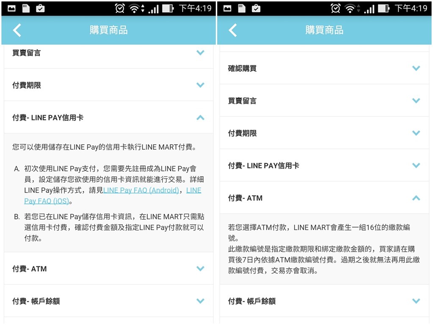Tap picture notification icon in right status bar
This screenshot has height=325, width=433.
(x=227, y=8)
